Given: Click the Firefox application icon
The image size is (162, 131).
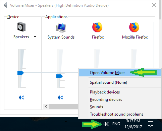Looking at the screenshot, I should click(x=97, y=27).
